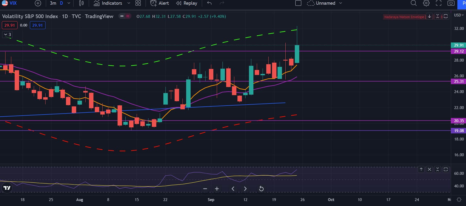The width and height of the screenshot is (466, 206).
Task: Click the 16.00 price scale value
Action: click(459, 155)
